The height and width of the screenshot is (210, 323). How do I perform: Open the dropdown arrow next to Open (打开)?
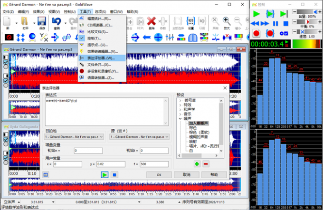click(x=34, y=23)
